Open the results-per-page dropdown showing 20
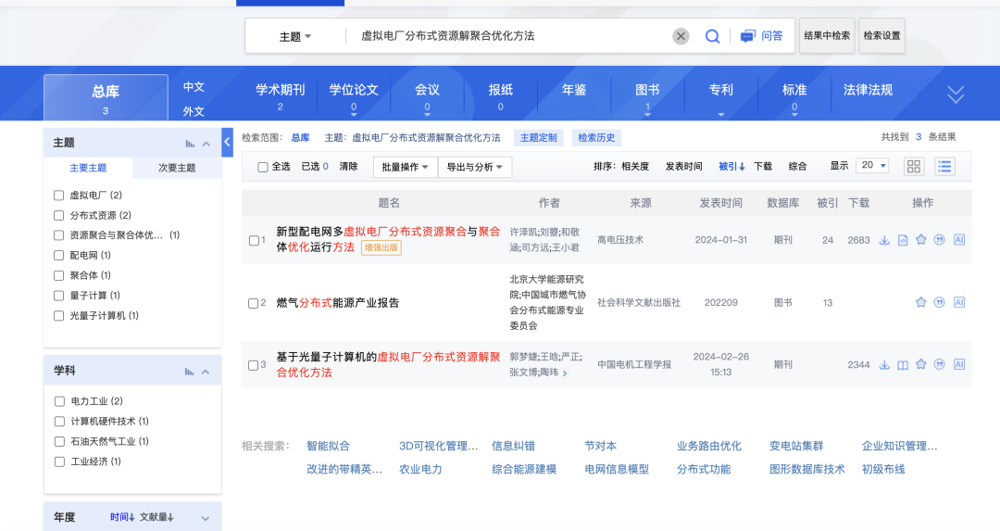 coord(871,166)
